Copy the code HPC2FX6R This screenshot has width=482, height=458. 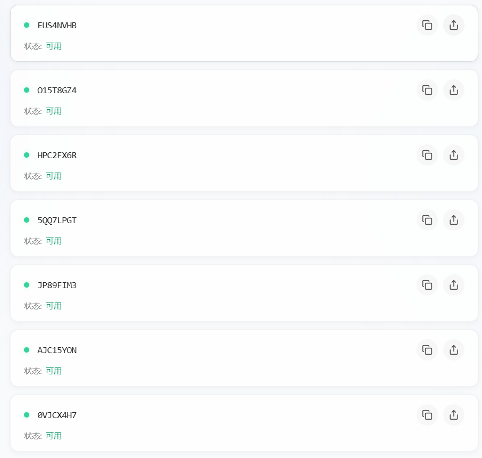(427, 155)
